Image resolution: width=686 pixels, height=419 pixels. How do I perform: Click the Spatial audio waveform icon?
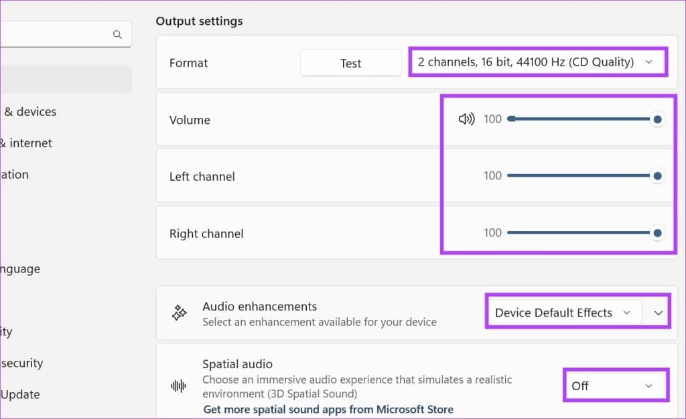178,386
